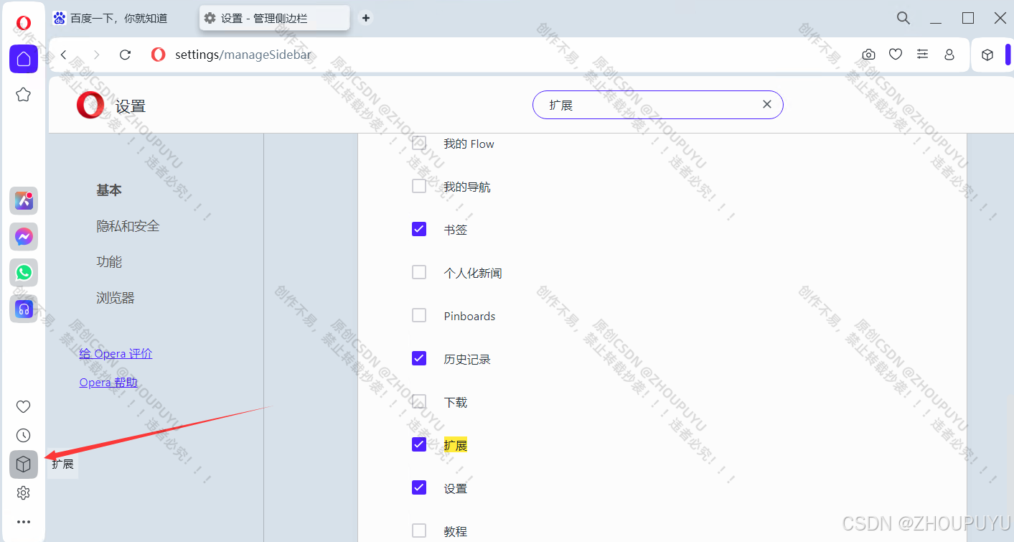1014x542 pixels.
Task: Uncheck the 书签 checkbox
Action: [419, 229]
